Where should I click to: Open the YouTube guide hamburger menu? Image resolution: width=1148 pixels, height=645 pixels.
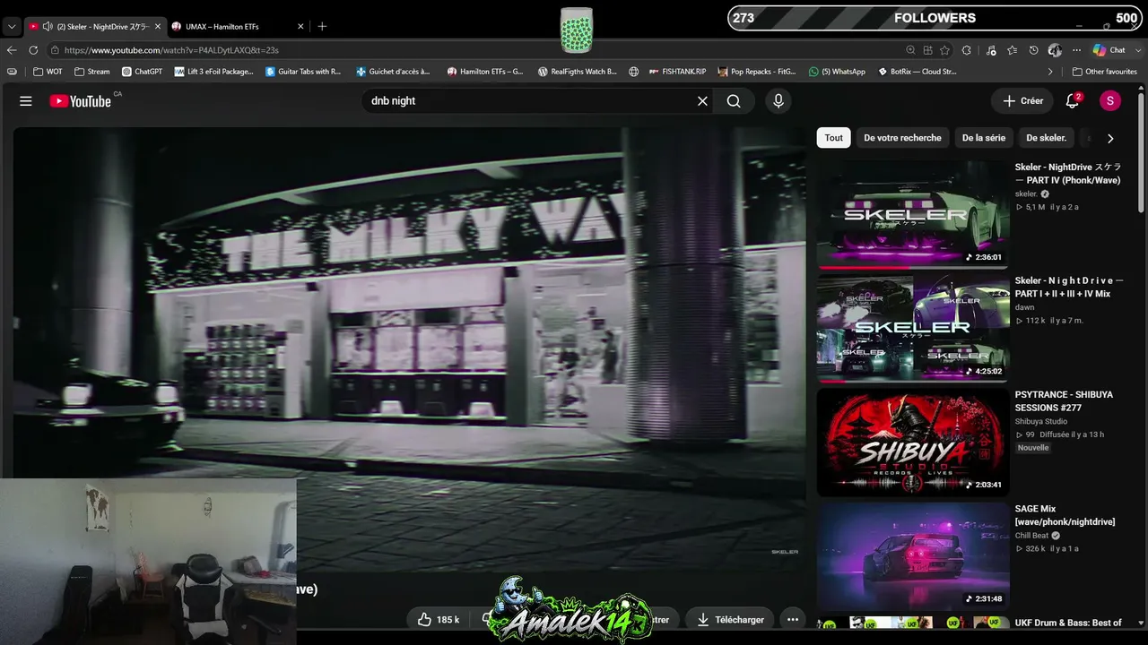pyautogui.click(x=26, y=101)
